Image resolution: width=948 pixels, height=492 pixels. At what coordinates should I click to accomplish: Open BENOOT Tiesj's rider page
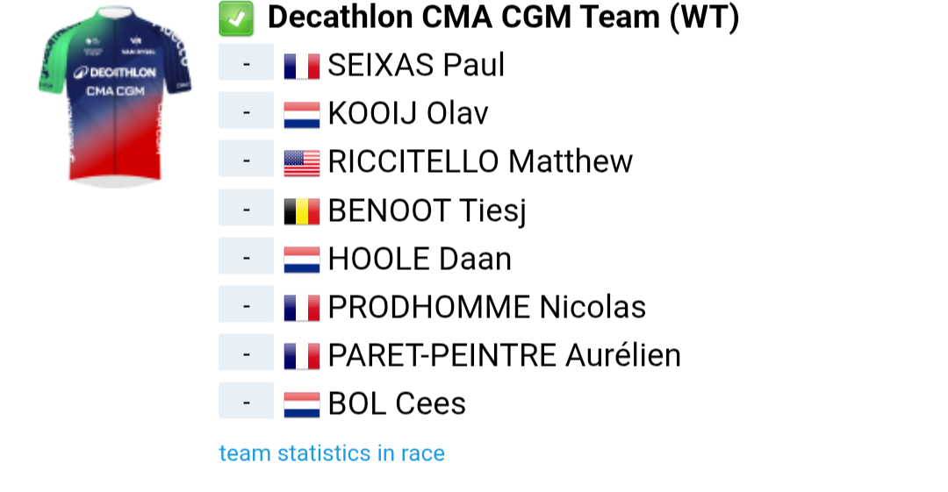click(427, 210)
